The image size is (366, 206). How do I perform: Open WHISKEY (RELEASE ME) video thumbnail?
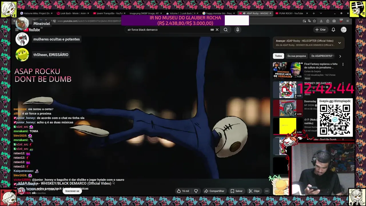pos(288,90)
